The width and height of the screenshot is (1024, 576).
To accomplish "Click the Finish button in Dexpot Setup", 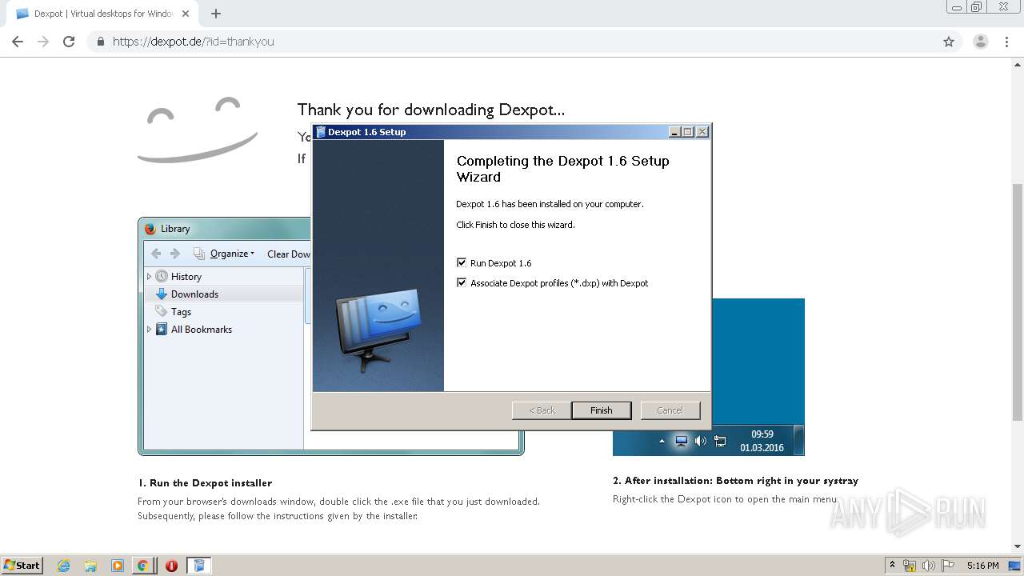I will click(601, 410).
